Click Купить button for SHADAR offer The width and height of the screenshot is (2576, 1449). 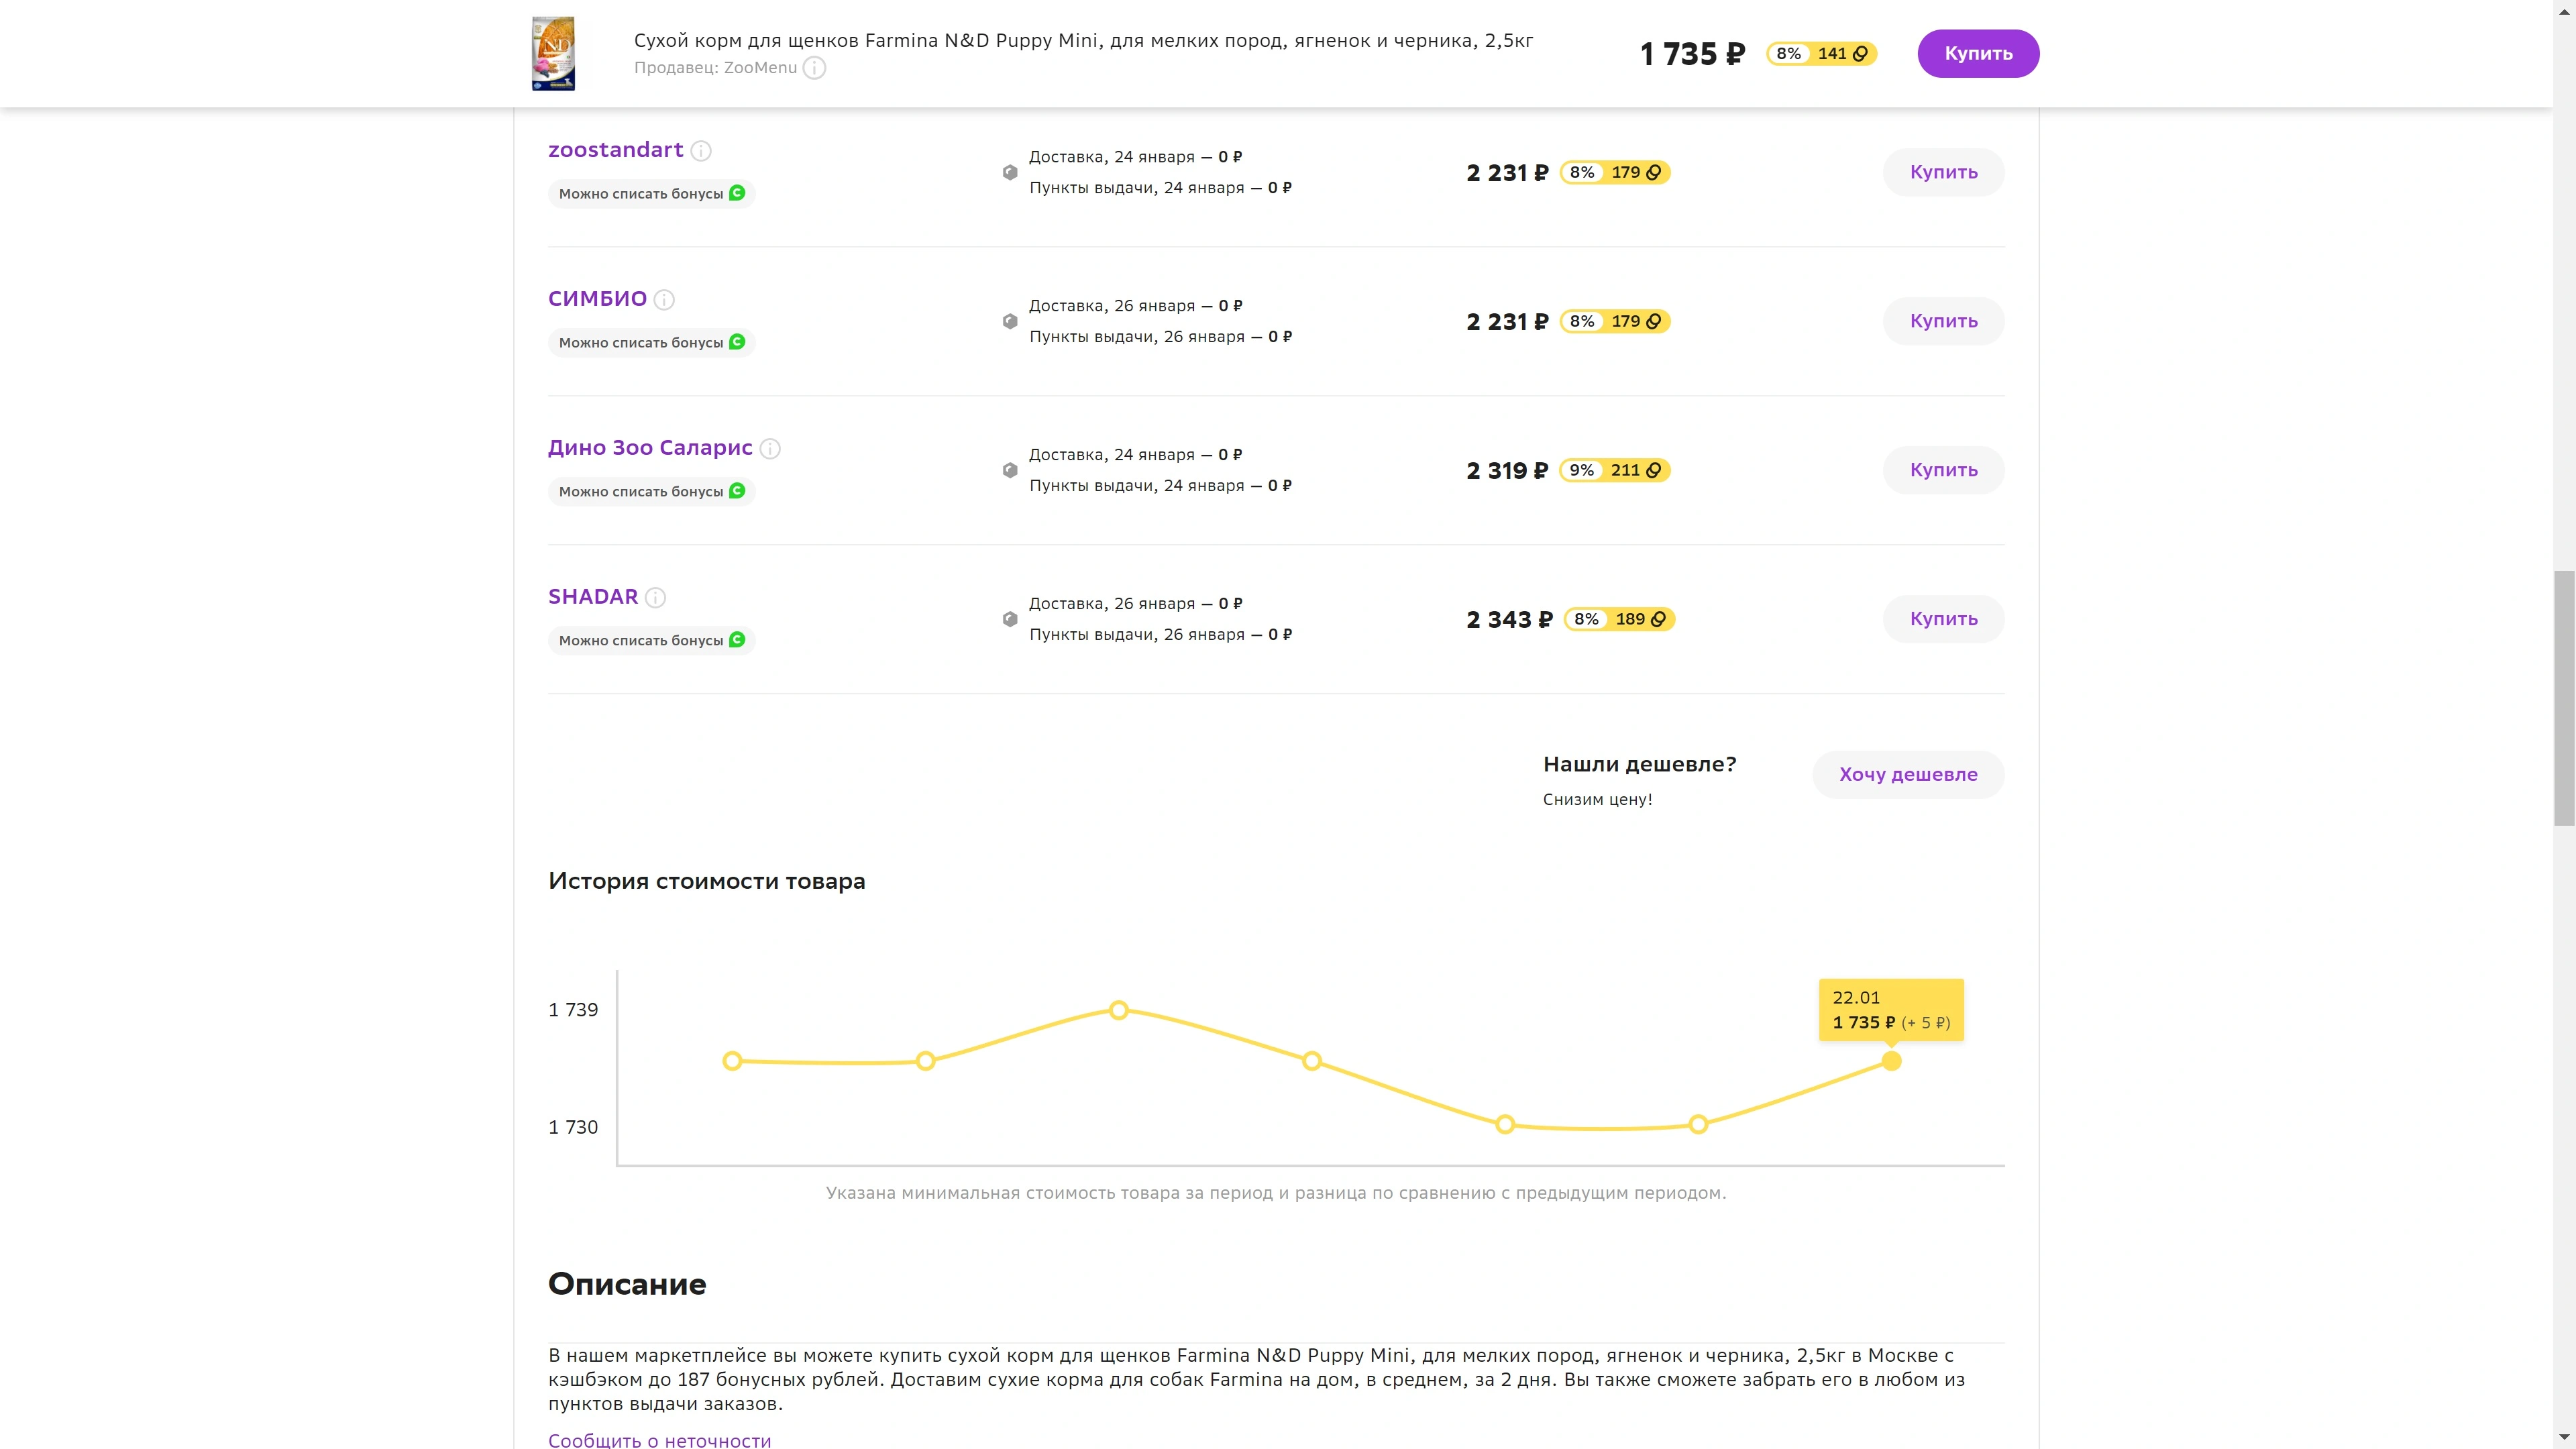tap(1943, 619)
